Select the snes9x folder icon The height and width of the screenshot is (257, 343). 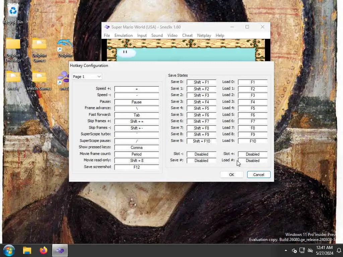pos(13,80)
